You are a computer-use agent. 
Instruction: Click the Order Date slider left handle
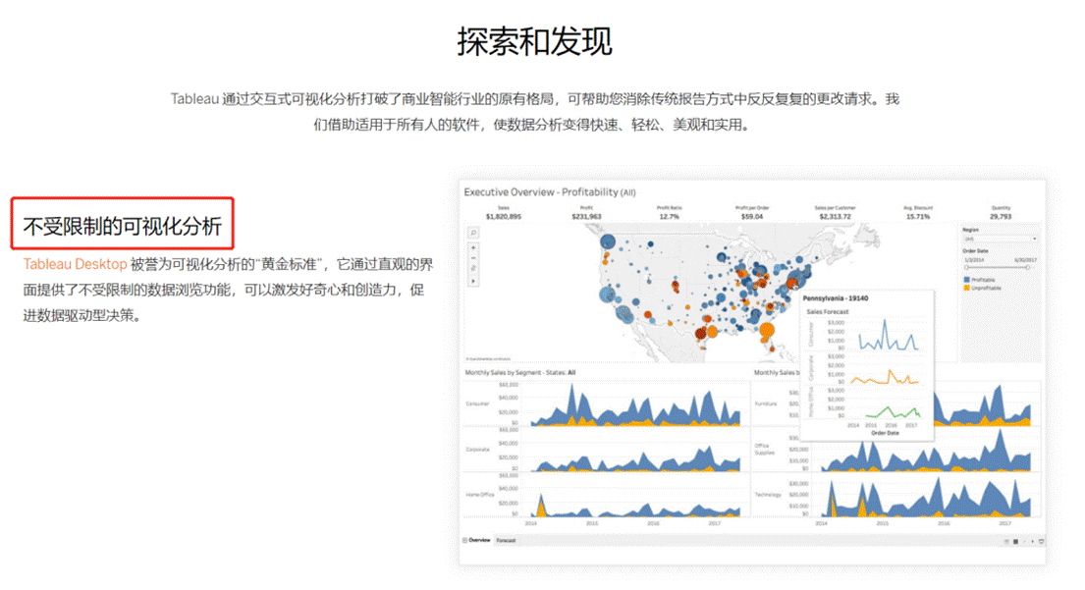[966, 267]
